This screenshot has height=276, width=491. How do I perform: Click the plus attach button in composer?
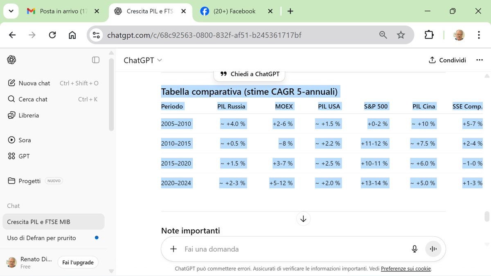(x=173, y=249)
